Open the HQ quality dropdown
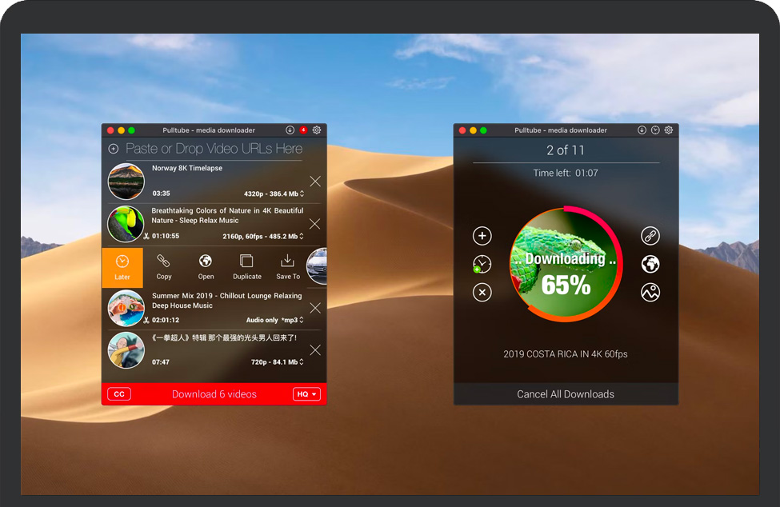The width and height of the screenshot is (780, 507). click(x=306, y=394)
